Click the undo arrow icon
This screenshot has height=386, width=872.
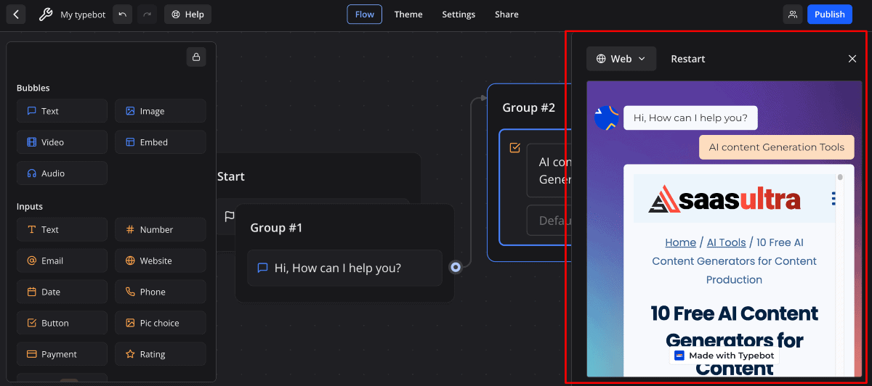click(x=122, y=15)
